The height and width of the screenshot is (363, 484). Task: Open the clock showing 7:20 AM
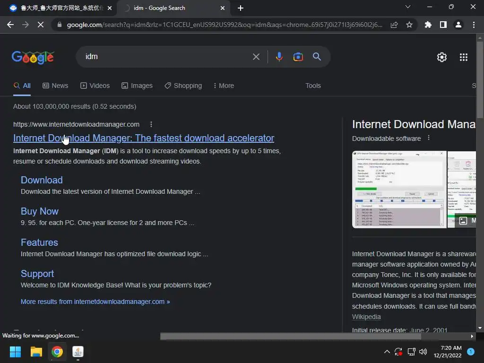[x=448, y=352]
